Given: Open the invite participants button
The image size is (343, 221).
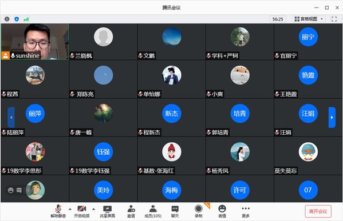Looking at the screenshot, I should [x=131, y=211].
